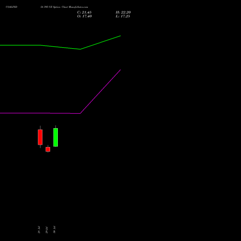Click the 395 CE Options Chart title
The width and height of the screenshot is (241, 241).
(x=64, y=7)
